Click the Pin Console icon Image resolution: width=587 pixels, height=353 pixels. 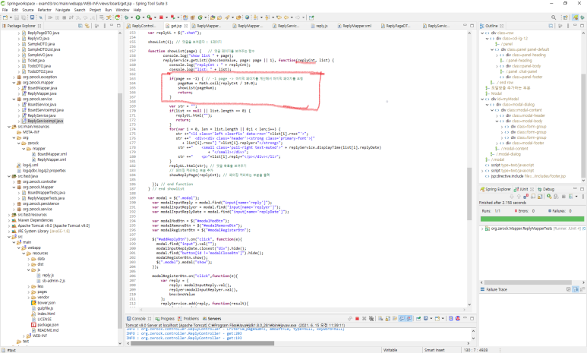[x=418, y=319]
